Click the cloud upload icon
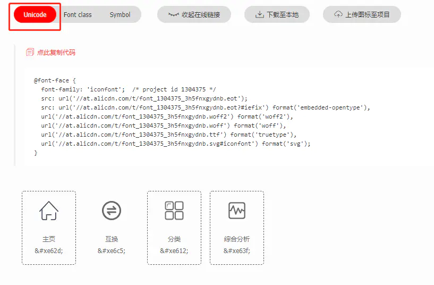 (x=338, y=15)
